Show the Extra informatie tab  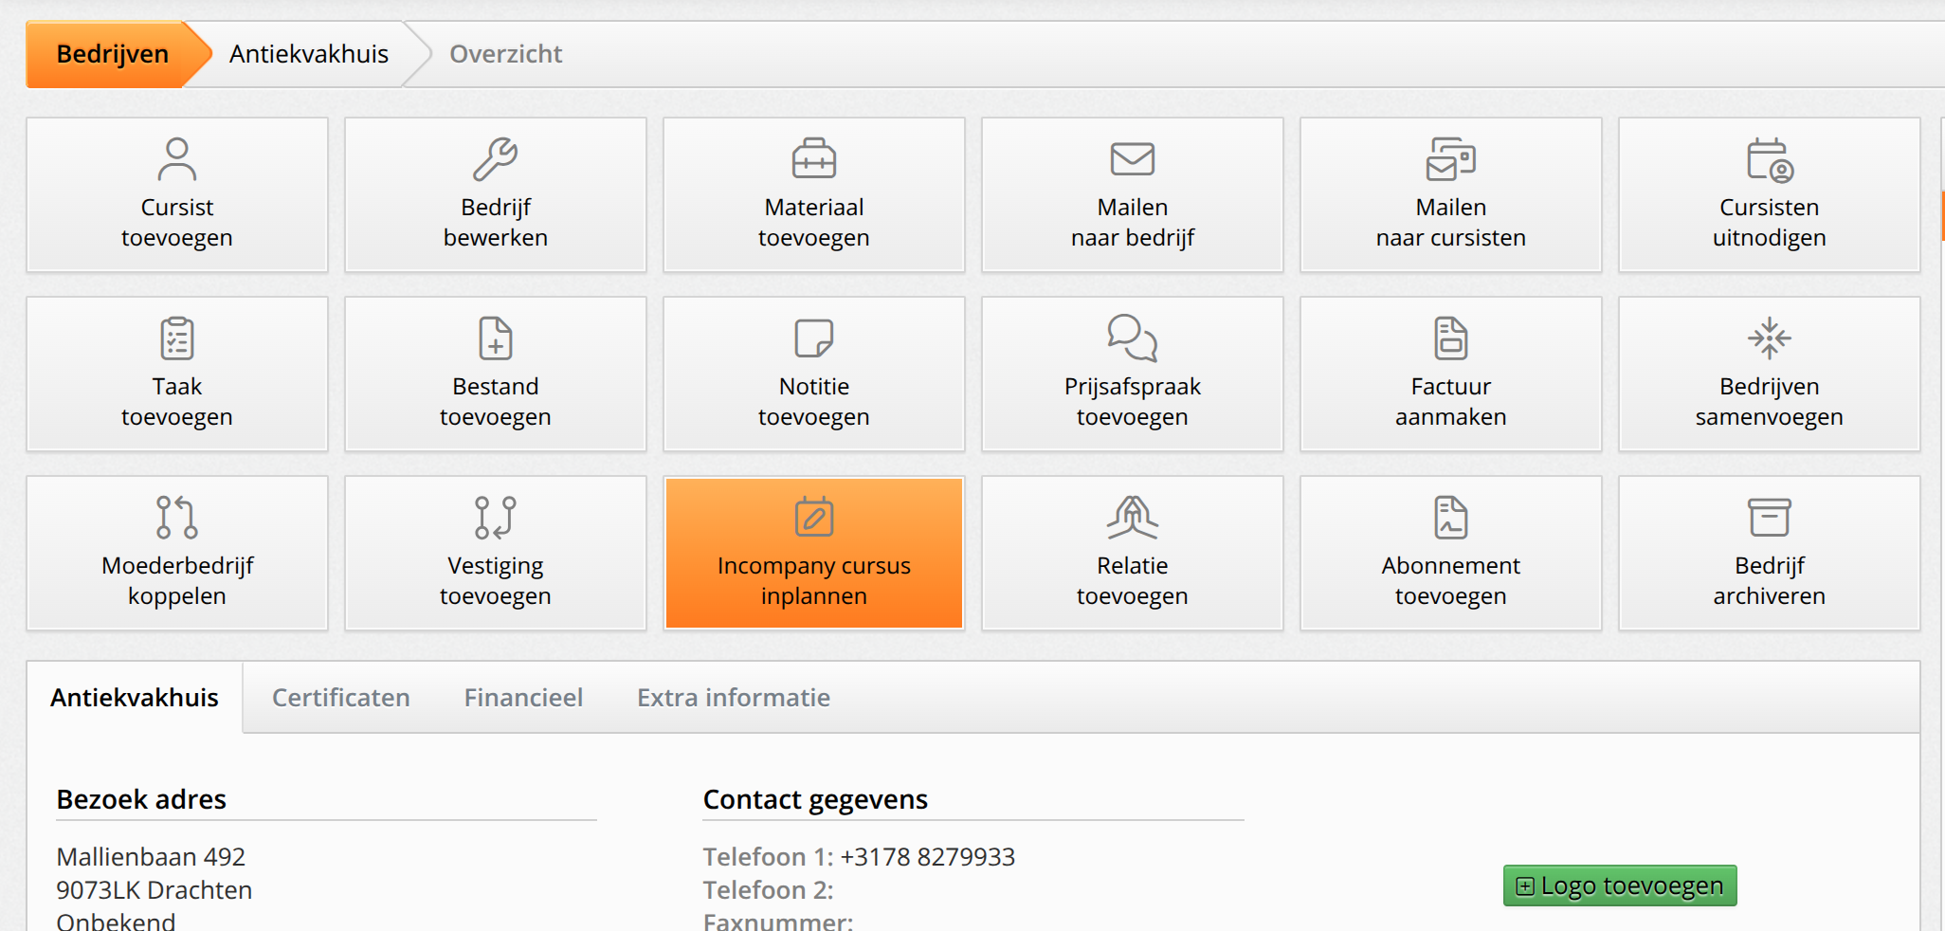(x=734, y=698)
